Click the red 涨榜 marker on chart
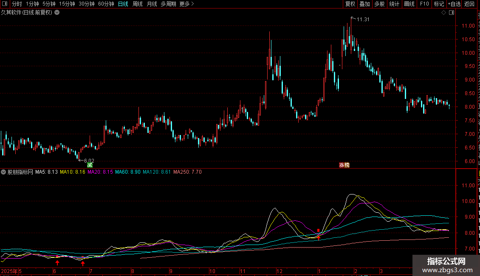 344,165
